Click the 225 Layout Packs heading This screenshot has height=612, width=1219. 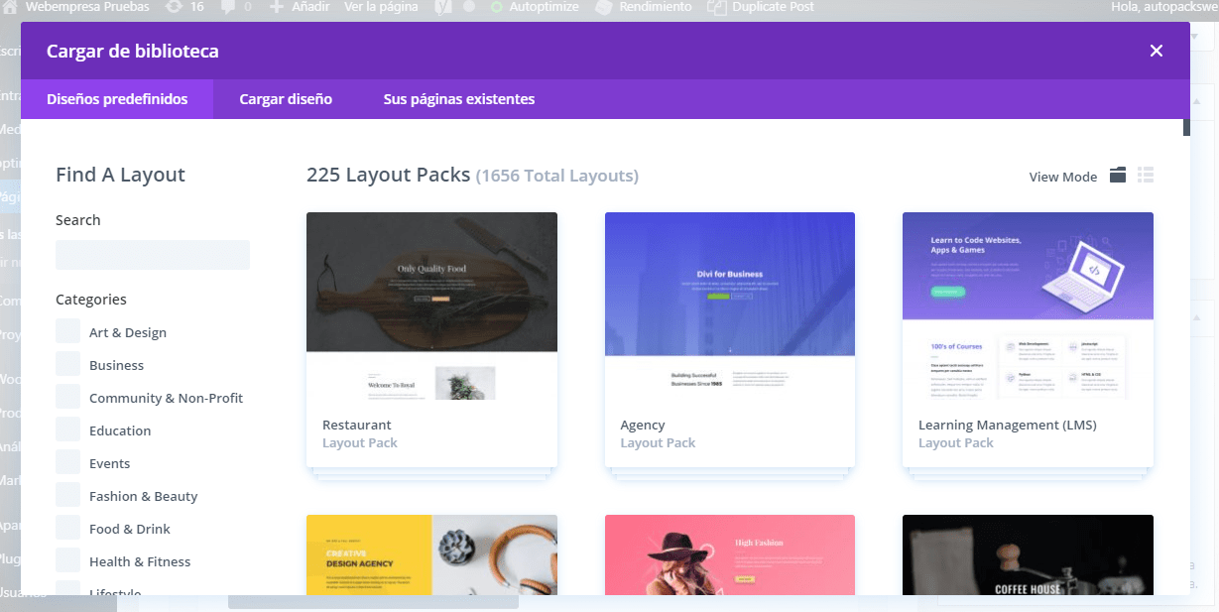click(x=388, y=175)
